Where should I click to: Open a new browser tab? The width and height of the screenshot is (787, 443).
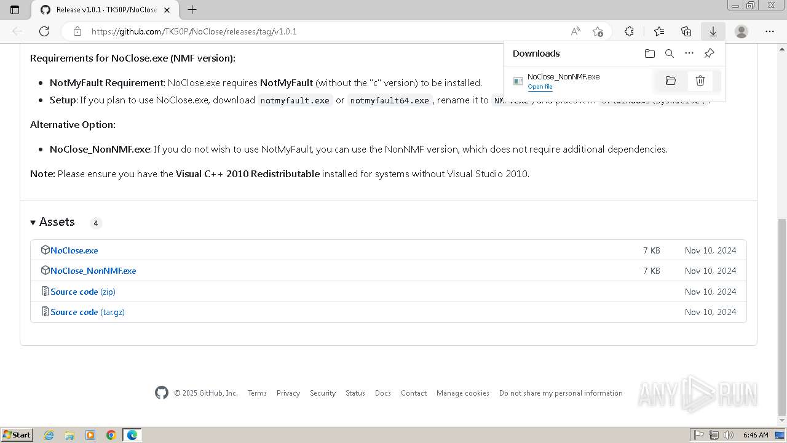[x=192, y=10]
